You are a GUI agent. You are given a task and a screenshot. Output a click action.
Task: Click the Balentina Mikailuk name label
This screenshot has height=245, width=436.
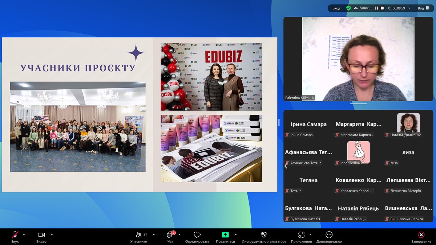point(300,98)
